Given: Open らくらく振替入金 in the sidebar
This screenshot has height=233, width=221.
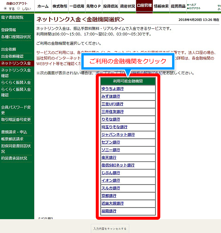Looking at the screenshot, I should point(16,83).
